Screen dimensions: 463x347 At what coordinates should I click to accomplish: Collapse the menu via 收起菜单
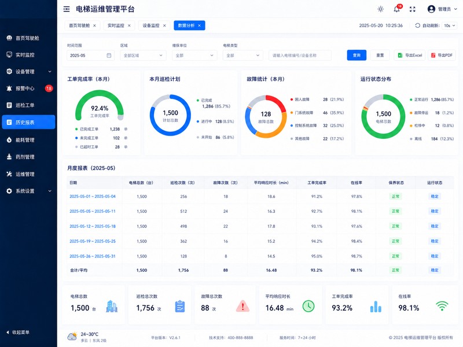click(18, 332)
